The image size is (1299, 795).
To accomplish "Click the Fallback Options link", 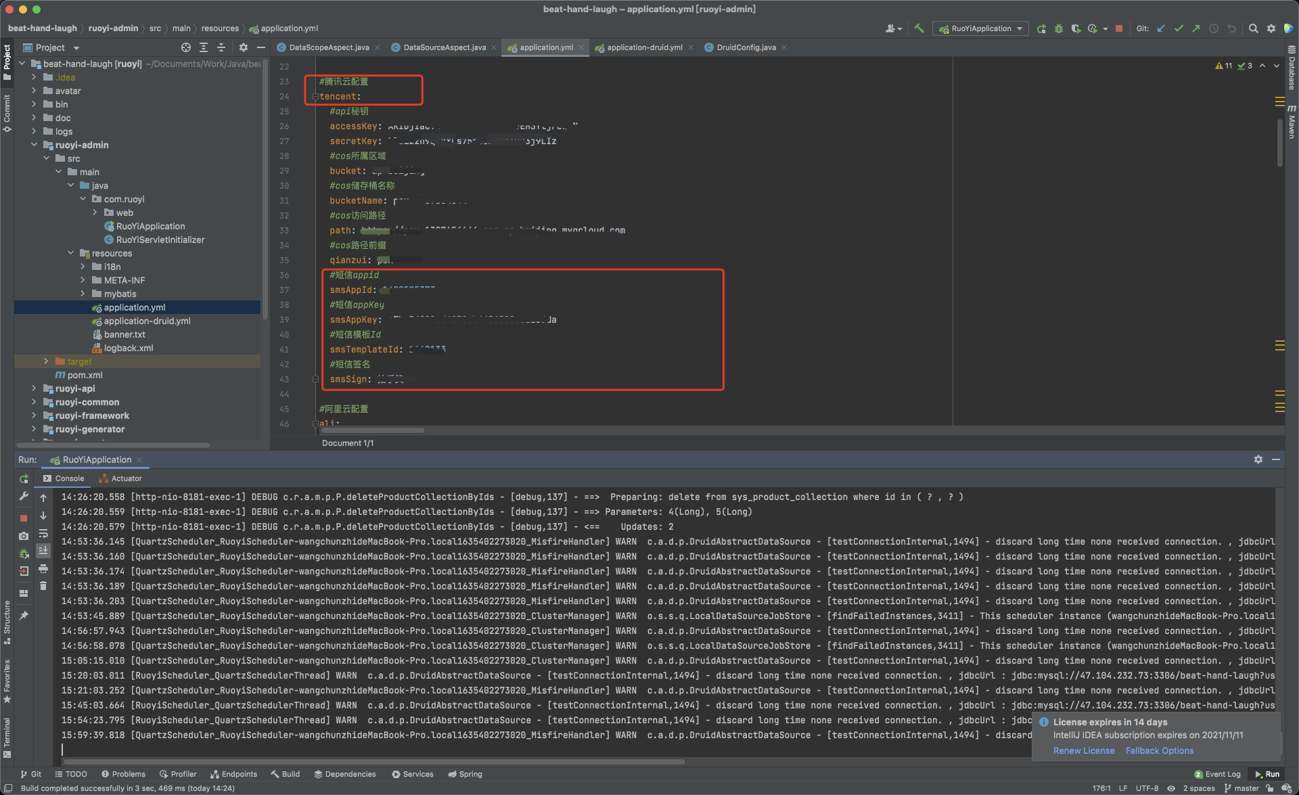I will click(1159, 750).
